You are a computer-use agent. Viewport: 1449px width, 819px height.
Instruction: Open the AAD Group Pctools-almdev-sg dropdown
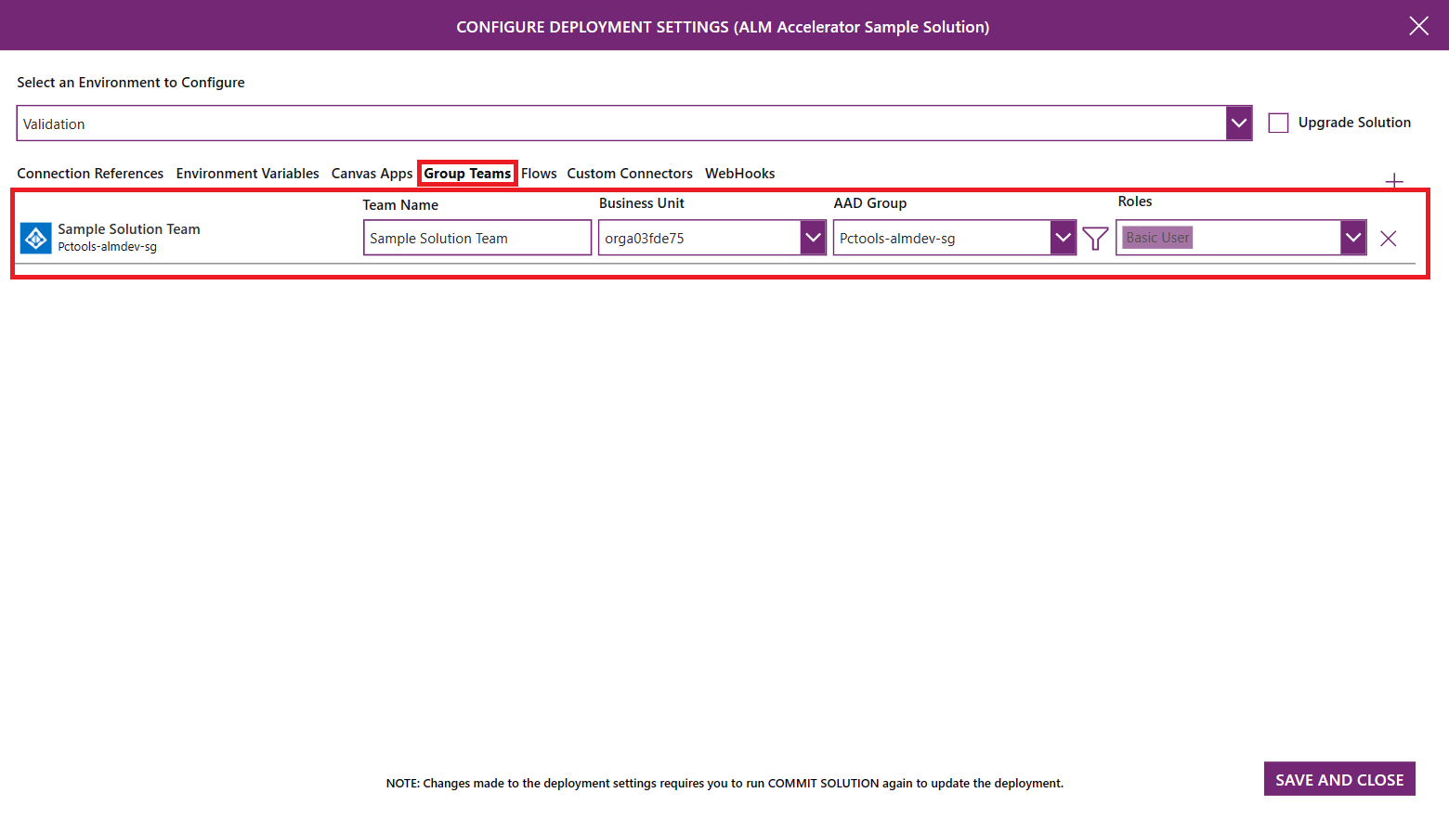(1063, 238)
